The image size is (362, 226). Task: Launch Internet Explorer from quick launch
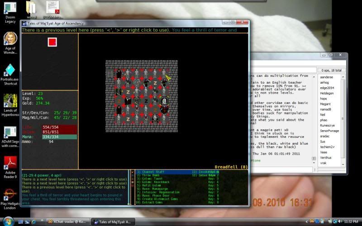pyautogui.click(x=33, y=222)
